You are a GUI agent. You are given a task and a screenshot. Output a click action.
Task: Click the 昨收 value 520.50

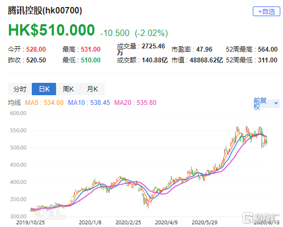(x=36, y=60)
